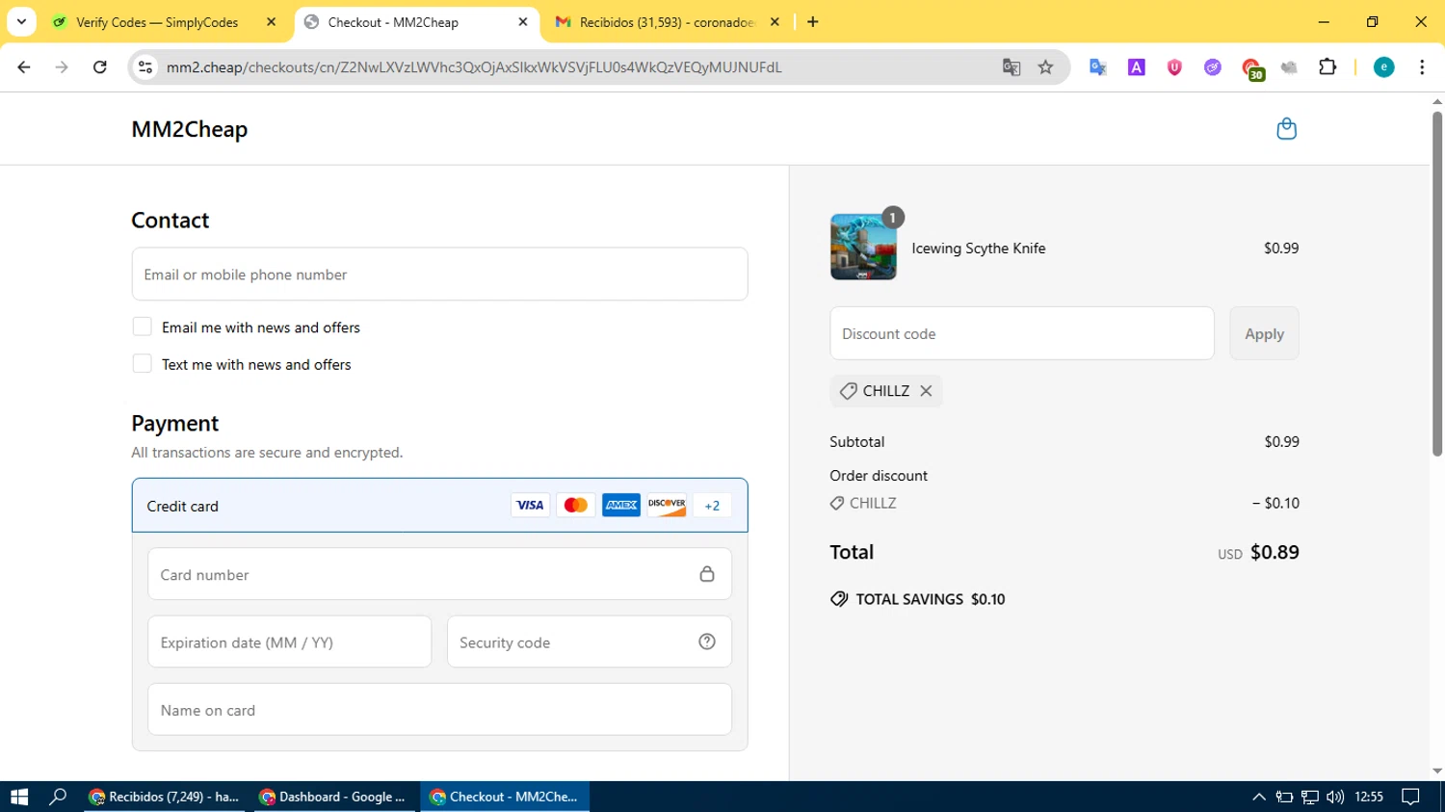Screen dimensions: 1445x812
Task: Open the notification center icon
Action: tap(1410, 797)
